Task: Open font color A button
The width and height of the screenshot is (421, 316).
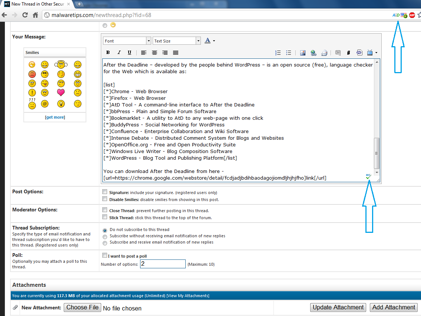Action: click(208, 41)
